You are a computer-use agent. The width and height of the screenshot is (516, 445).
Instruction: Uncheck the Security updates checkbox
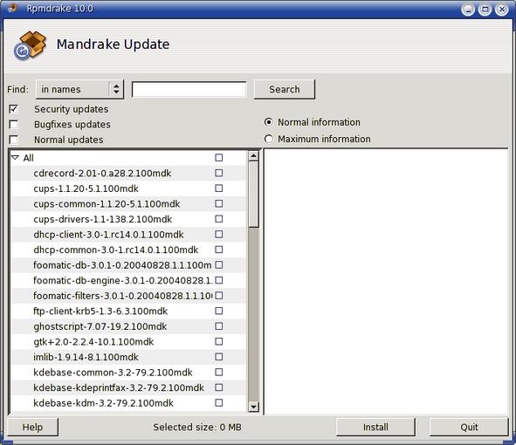pyautogui.click(x=13, y=109)
